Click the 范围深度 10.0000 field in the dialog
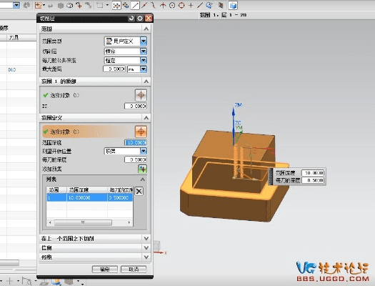The height and width of the screenshot is (286, 375). (x=136, y=142)
